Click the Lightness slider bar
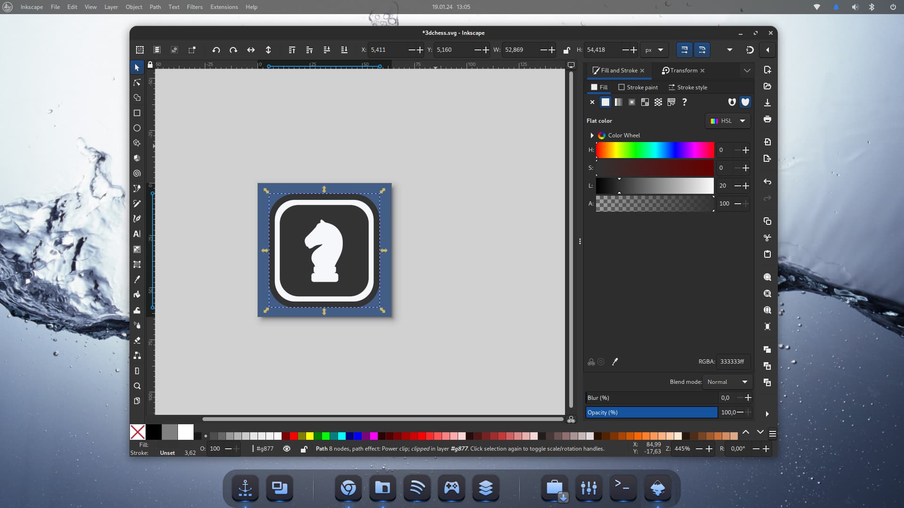 (x=654, y=186)
